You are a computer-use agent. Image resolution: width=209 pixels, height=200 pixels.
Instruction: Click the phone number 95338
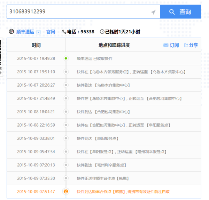tap(87, 32)
